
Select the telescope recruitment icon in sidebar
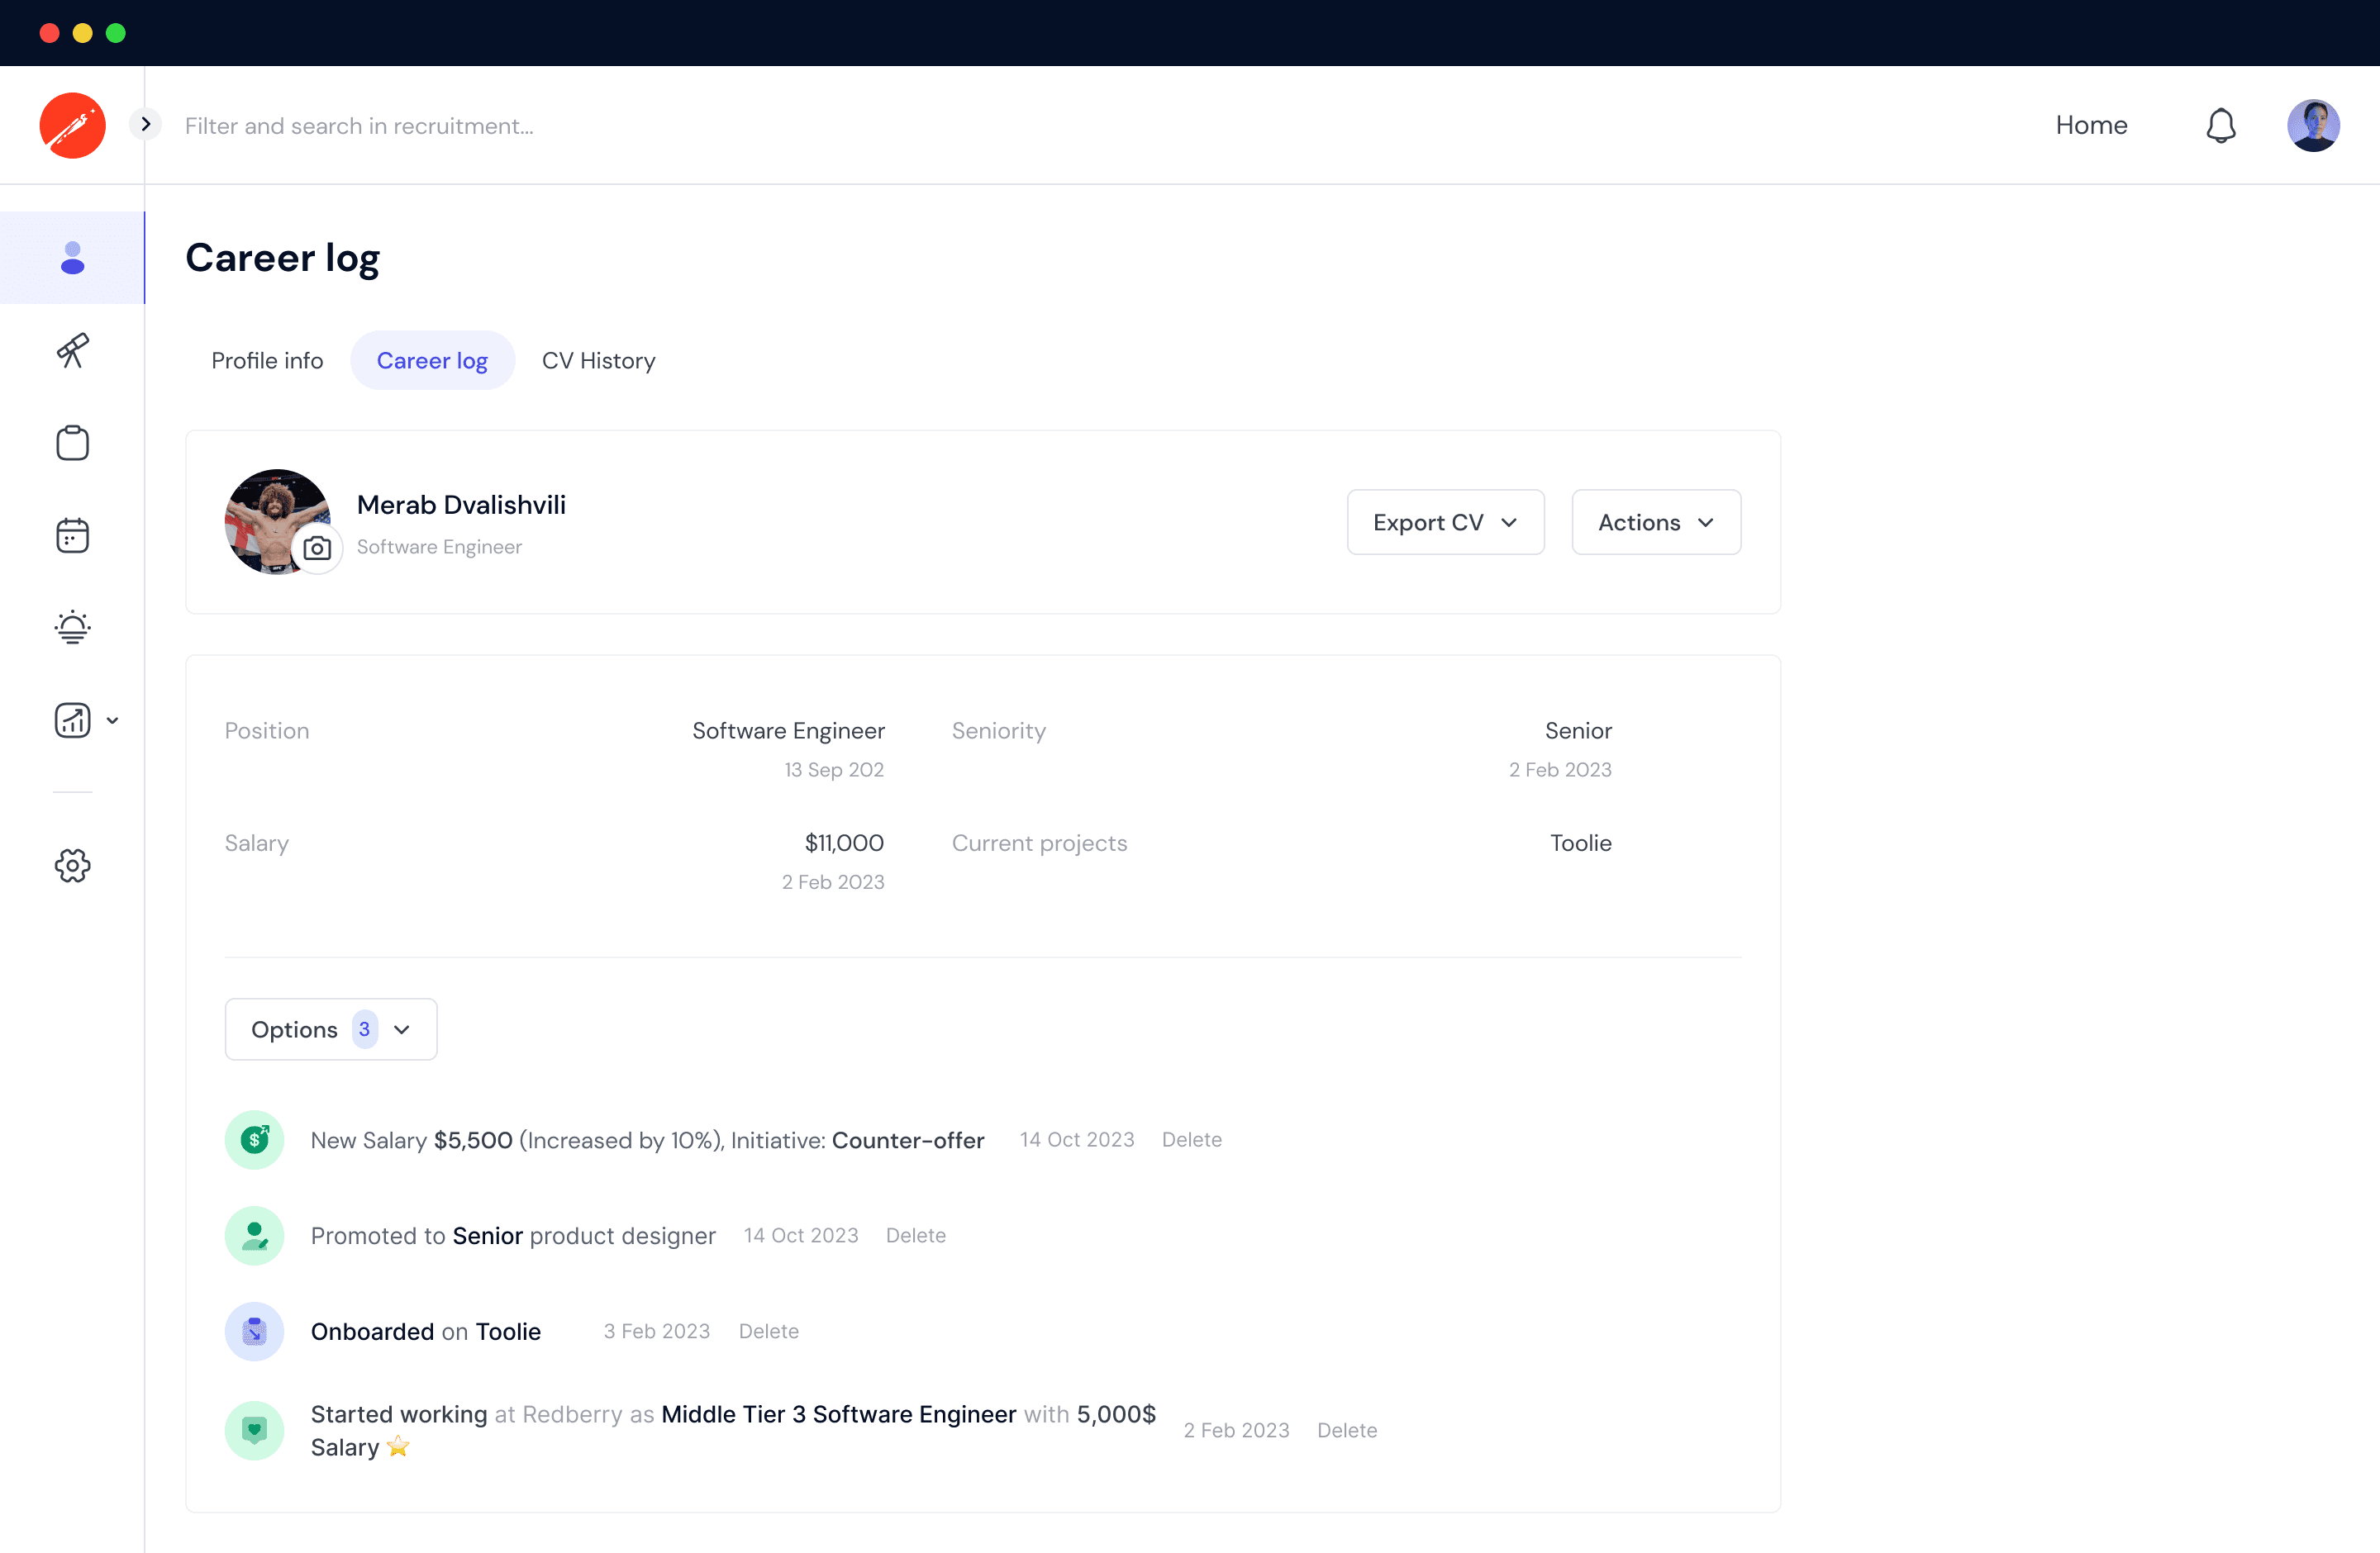[72, 351]
